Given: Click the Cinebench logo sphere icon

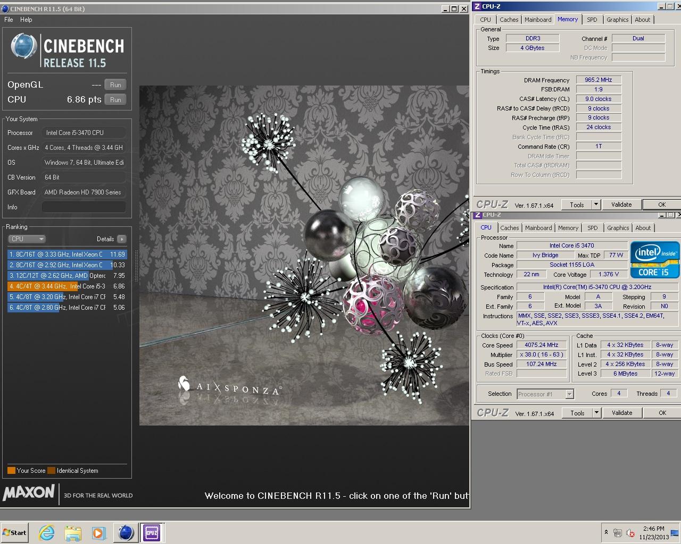Looking at the screenshot, I should 24,46.
